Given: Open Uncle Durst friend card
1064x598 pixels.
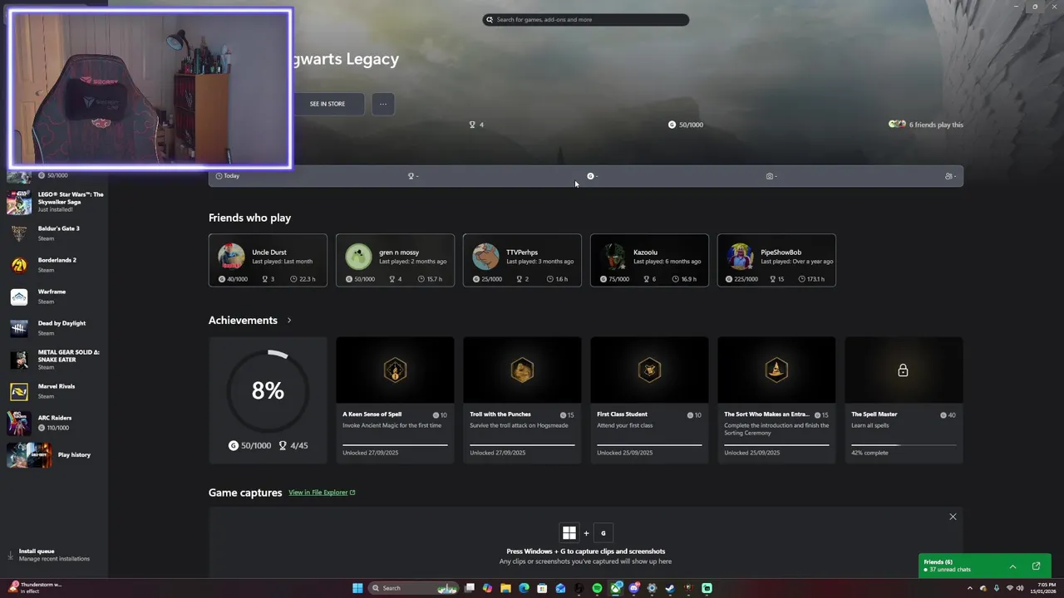Looking at the screenshot, I should click(x=268, y=260).
